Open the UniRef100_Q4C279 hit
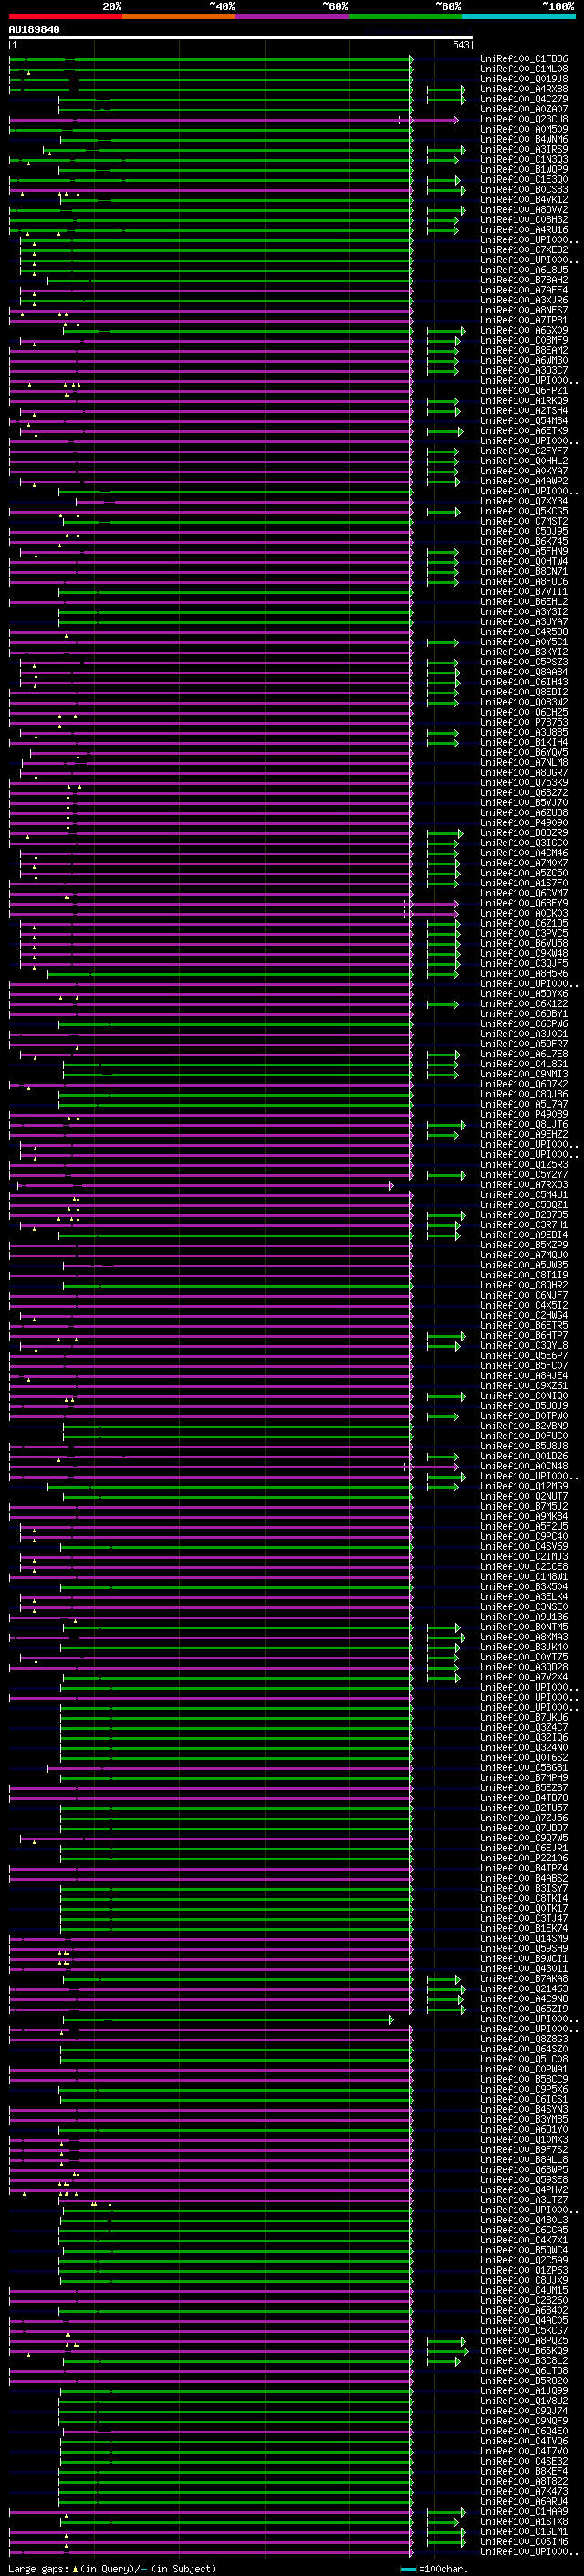The width and height of the screenshot is (584, 2576). 524,99
